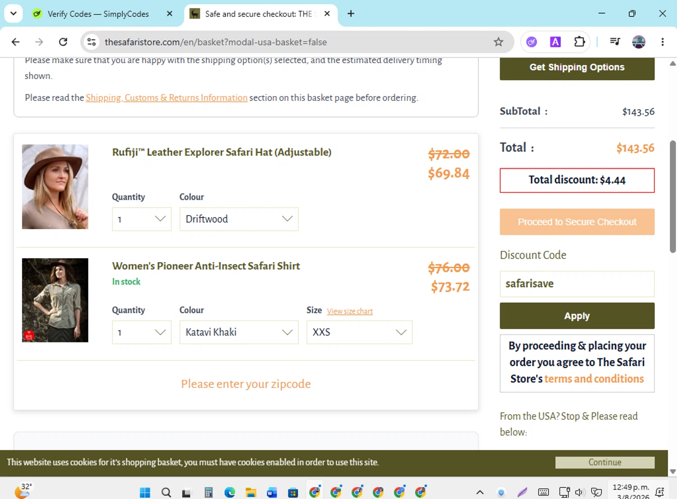677x499 pixels.
Task: Click 'Please enter your zipcode' link
Action: [246, 384]
